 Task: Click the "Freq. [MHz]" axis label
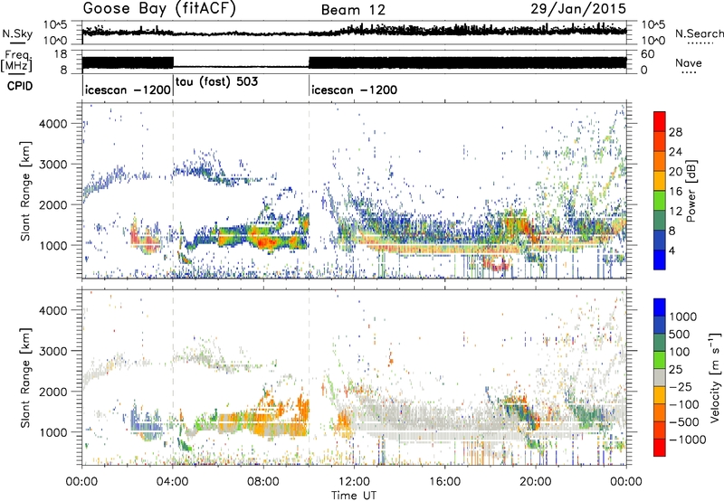pyautogui.click(x=17, y=61)
